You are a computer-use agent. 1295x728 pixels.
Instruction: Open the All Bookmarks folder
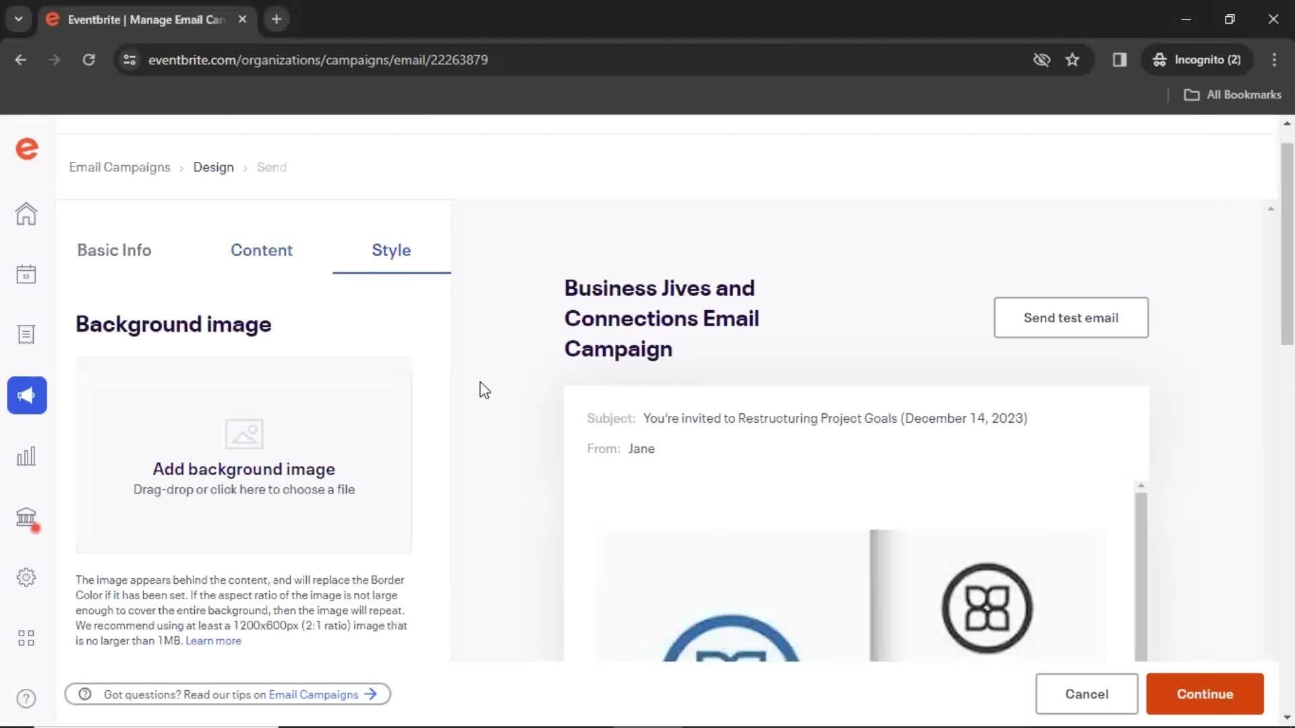1233,94
